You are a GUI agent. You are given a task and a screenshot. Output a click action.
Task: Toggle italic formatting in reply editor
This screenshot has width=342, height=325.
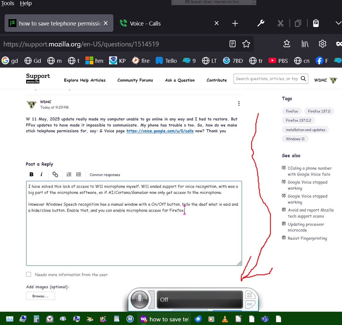point(41,174)
